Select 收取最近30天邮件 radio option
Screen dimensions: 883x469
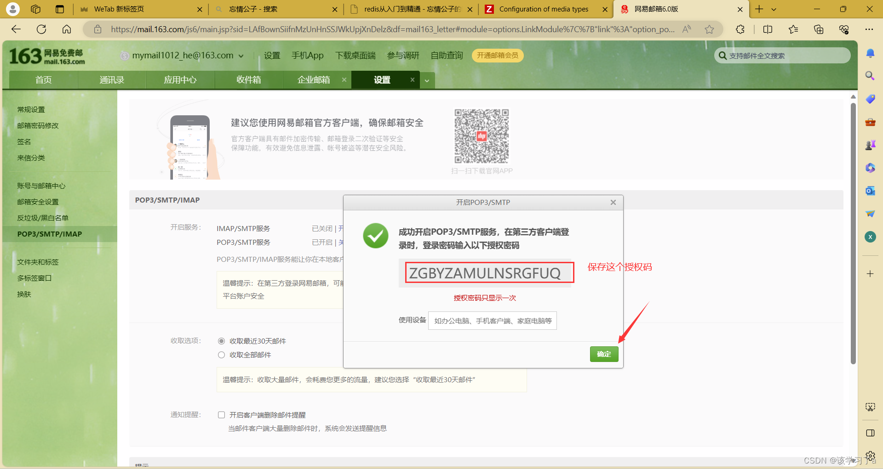point(221,341)
